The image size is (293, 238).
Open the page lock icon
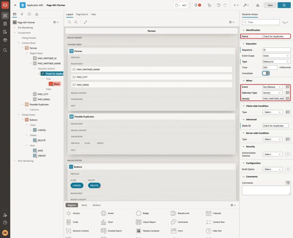point(209,5)
